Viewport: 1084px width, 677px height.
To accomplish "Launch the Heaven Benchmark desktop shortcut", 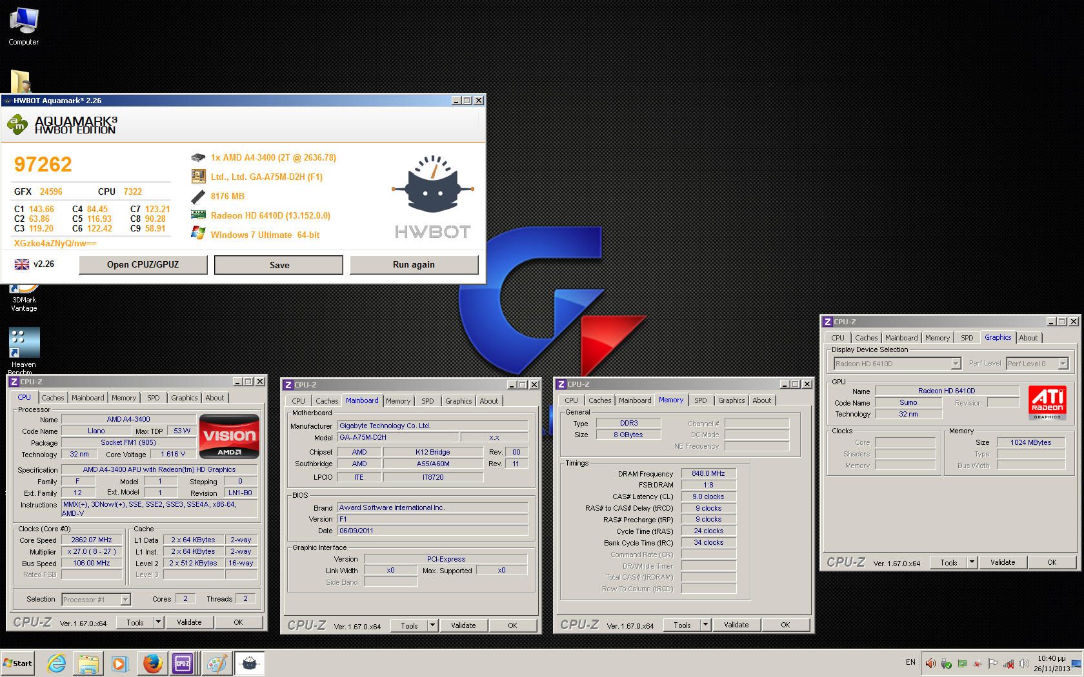I will coord(24,351).
